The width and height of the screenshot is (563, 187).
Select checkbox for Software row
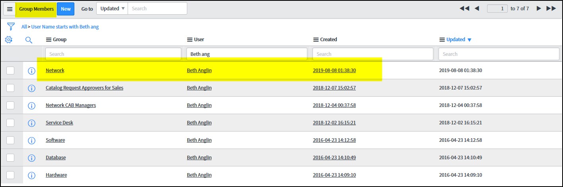tap(10, 140)
